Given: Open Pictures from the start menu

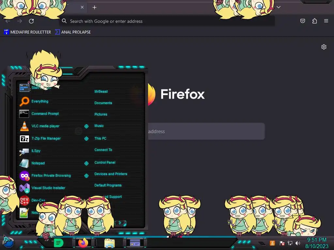Looking at the screenshot, I should 101,114.
